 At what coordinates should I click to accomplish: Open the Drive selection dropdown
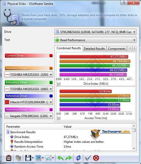click(x=95, y=32)
